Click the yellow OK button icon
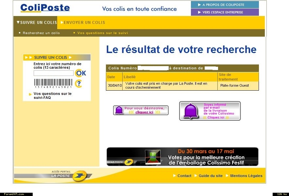 80,73
